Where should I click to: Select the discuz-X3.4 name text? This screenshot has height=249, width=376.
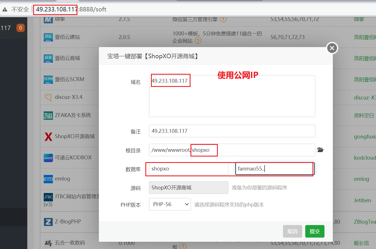pyautogui.click(x=69, y=97)
